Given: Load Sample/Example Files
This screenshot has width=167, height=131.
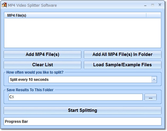Looking at the screenshot, I should 123,65.
